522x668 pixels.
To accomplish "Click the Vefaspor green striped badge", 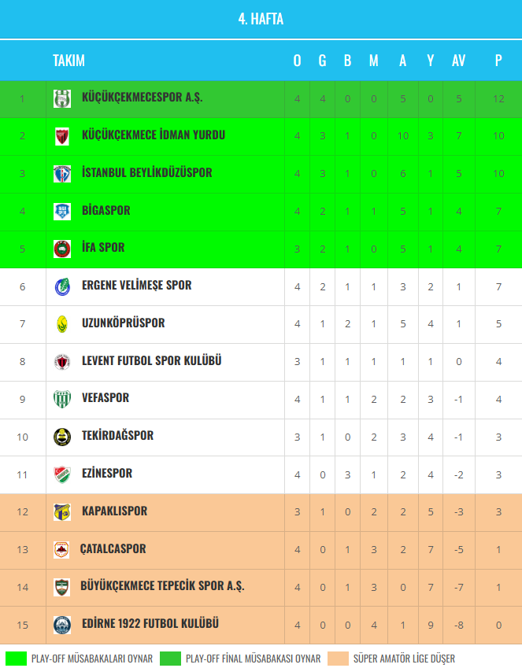I will 62,399.
